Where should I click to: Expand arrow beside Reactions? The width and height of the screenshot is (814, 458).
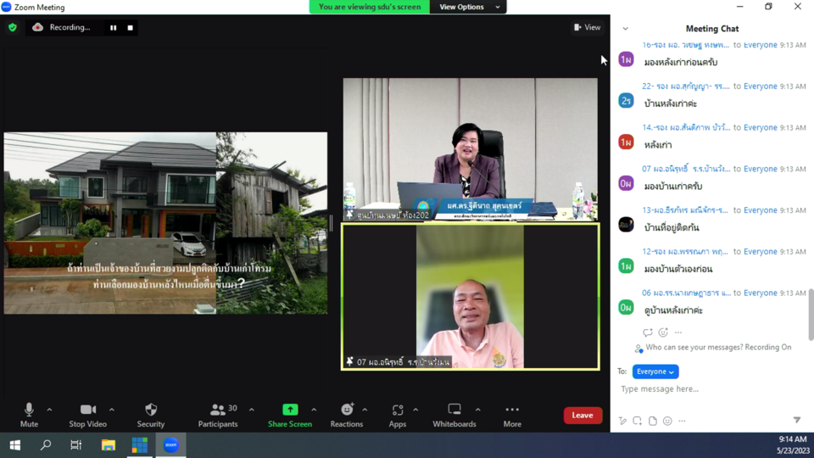click(x=365, y=410)
